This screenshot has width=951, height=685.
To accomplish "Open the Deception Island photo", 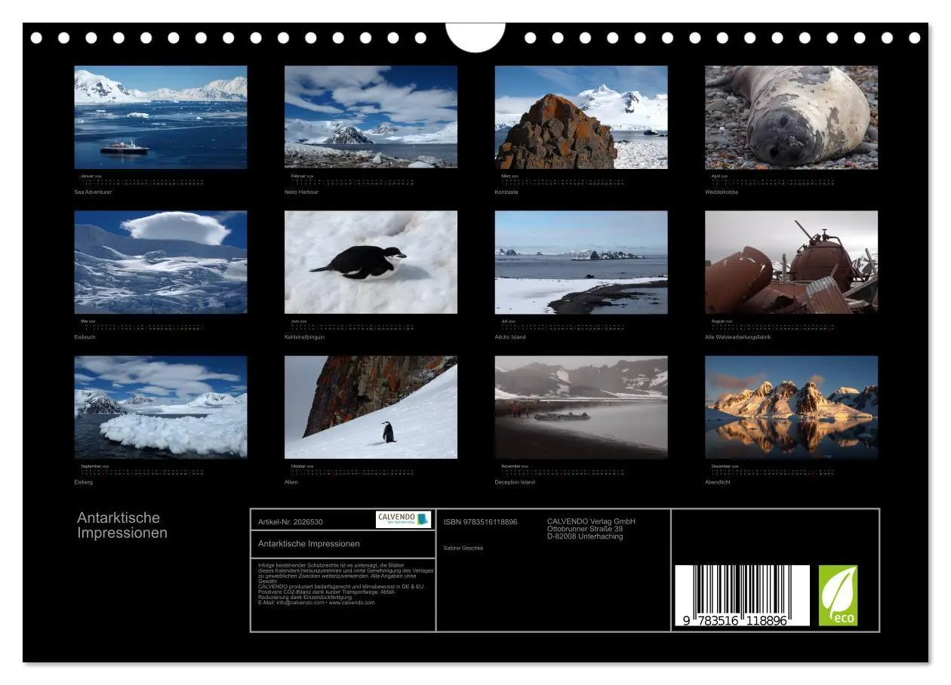I will (581, 407).
